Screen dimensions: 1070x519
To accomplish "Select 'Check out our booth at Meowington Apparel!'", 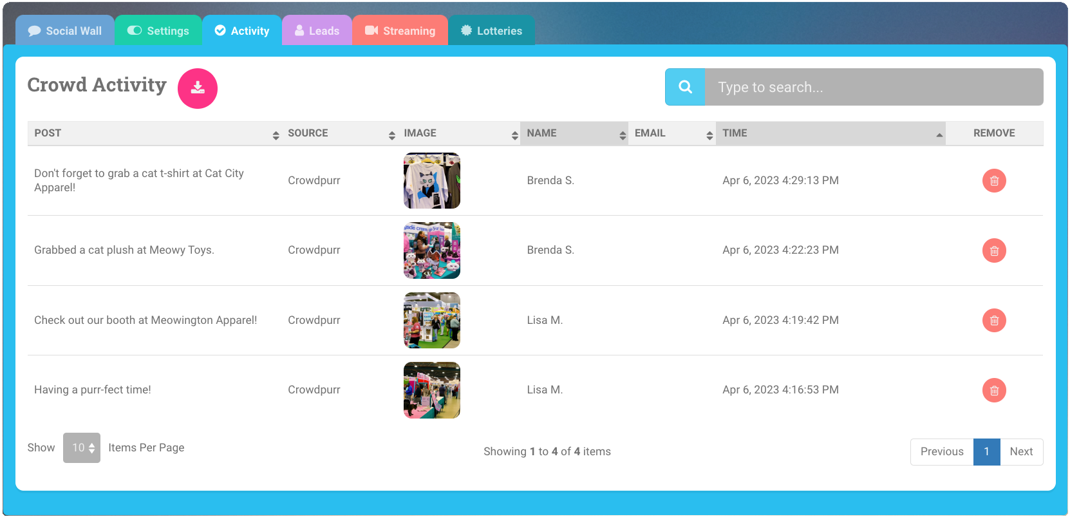I will coord(145,320).
